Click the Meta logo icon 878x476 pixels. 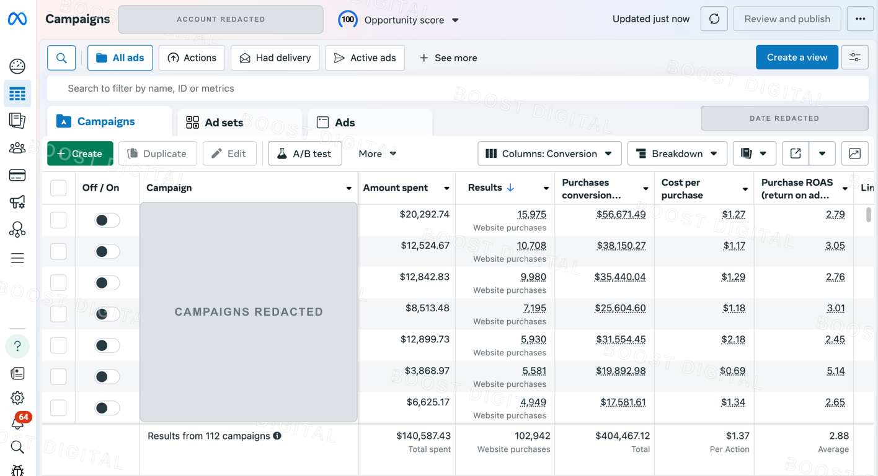coord(17,19)
